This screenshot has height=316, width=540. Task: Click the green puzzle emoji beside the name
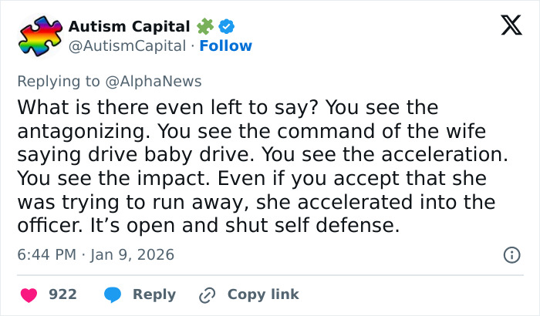(x=204, y=26)
